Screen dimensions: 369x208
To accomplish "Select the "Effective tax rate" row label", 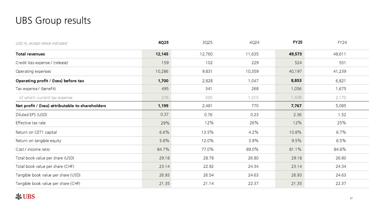I will [31, 123].
